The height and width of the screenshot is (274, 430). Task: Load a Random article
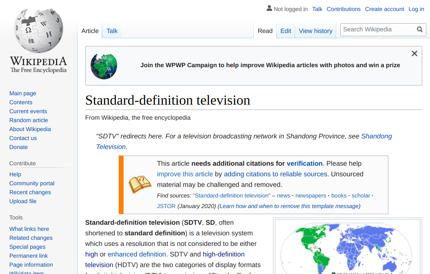click(29, 120)
